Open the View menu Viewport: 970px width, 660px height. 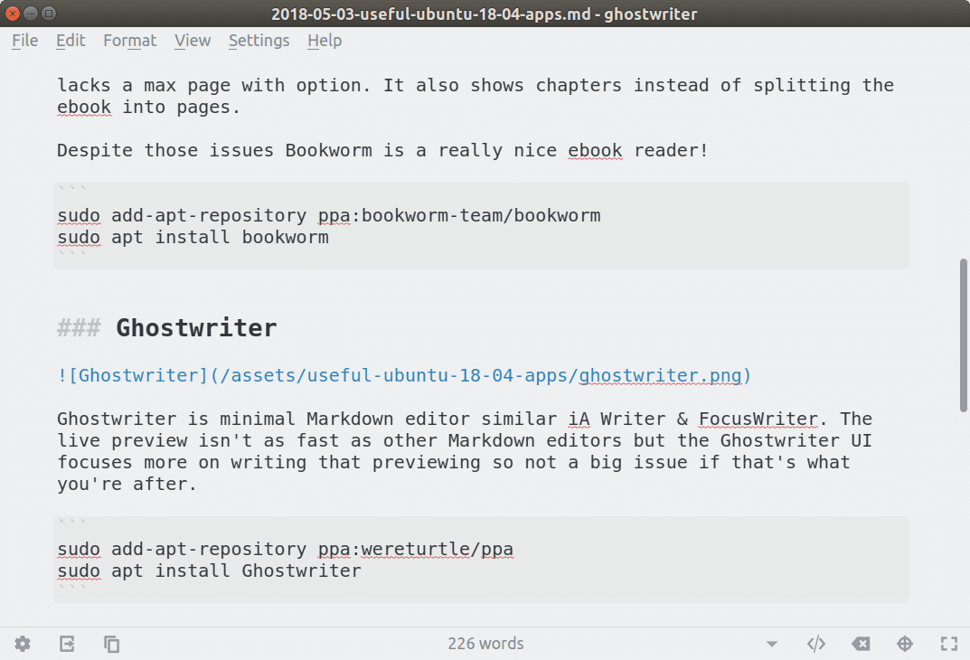click(x=193, y=41)
